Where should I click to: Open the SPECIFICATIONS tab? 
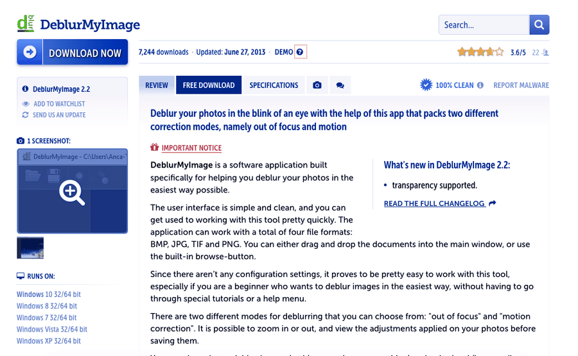[x=274, y=85]
